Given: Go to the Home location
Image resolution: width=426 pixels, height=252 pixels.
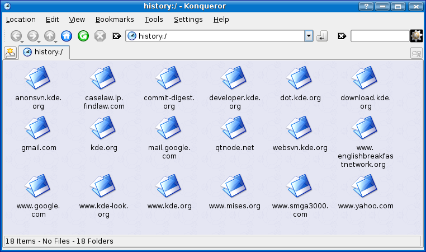Looking at the screenshot, I should [67, 36].
